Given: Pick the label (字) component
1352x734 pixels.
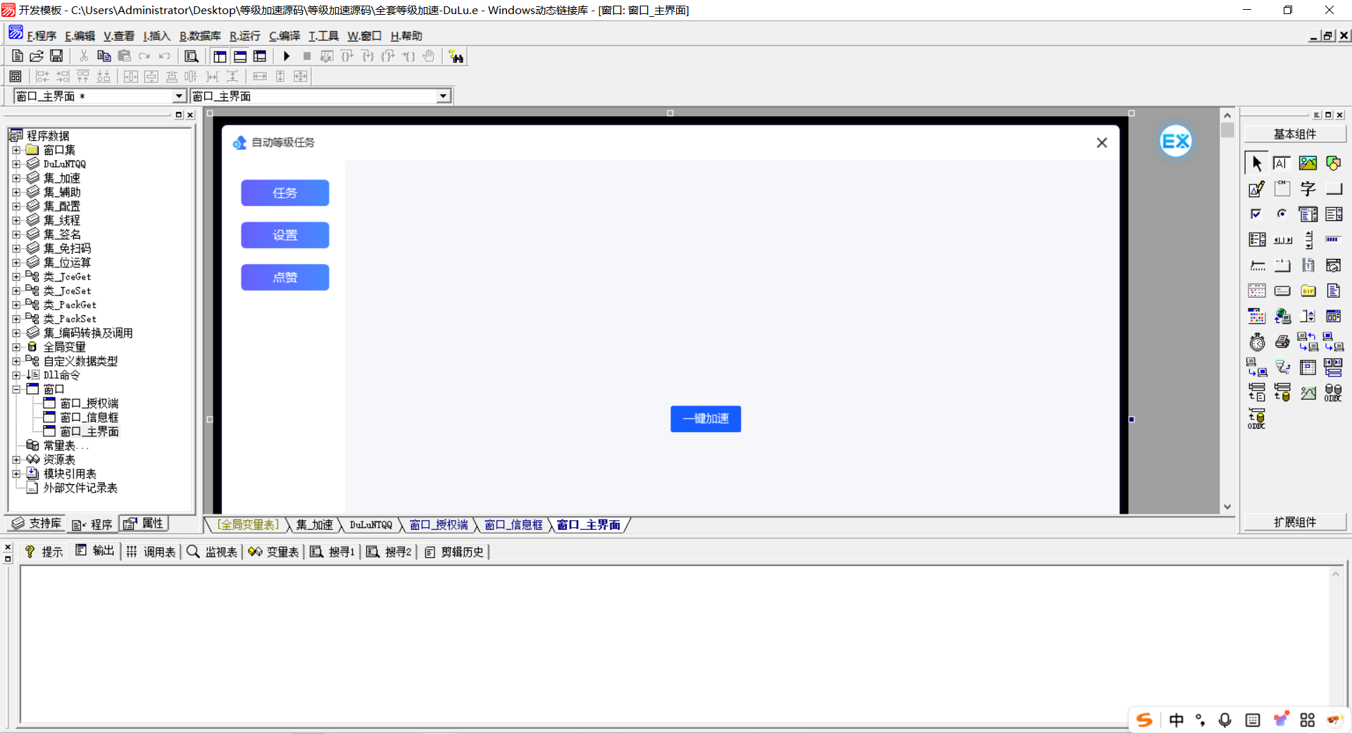Looking at the screenshot, I should 1308,189.
